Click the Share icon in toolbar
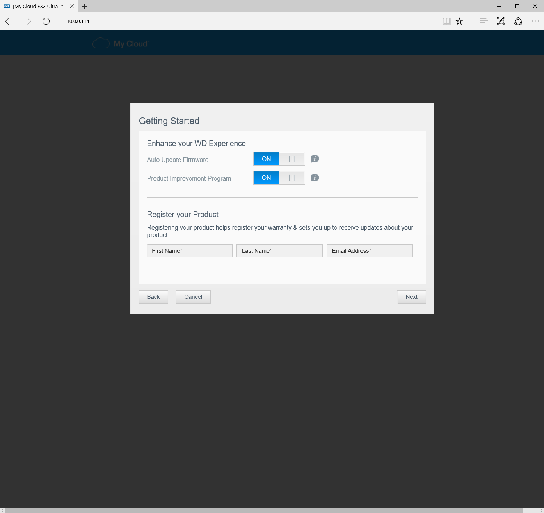 [518, 21]
